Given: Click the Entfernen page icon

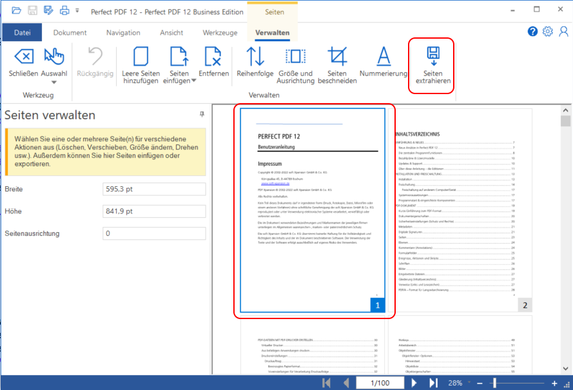Looking at the screenshot, I should [x=213, y=57].
